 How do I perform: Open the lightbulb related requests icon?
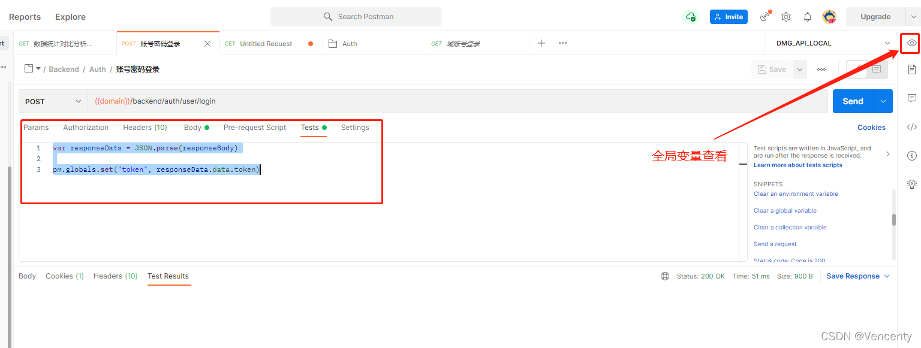[912, 184]
